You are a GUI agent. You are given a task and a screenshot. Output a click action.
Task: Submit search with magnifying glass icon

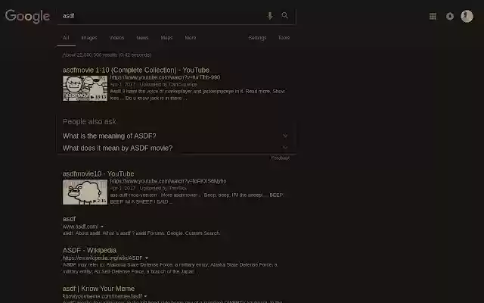[285, 15]
